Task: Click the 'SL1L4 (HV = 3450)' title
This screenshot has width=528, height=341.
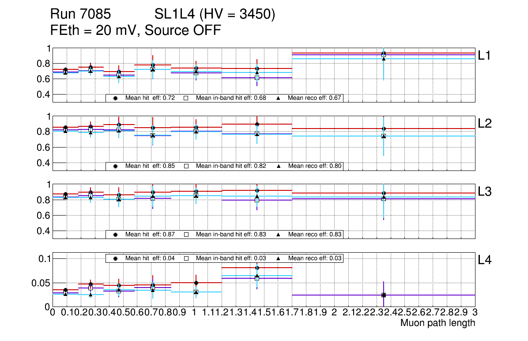Action: pyautogui.click(x=215, y=15)
